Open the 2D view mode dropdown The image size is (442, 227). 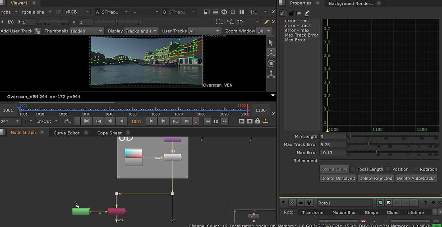(247, 22)
